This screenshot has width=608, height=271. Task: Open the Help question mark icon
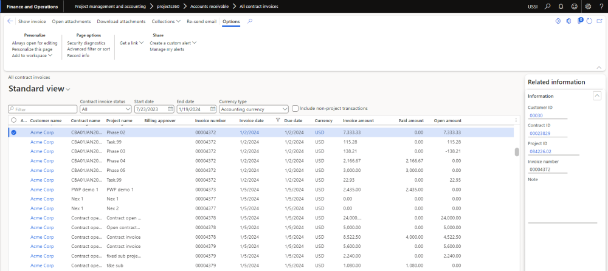coord(601,6)
